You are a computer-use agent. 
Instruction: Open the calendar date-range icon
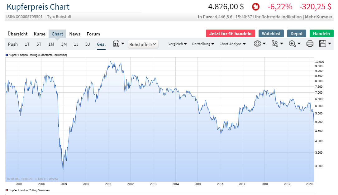[x=116, y=44]
